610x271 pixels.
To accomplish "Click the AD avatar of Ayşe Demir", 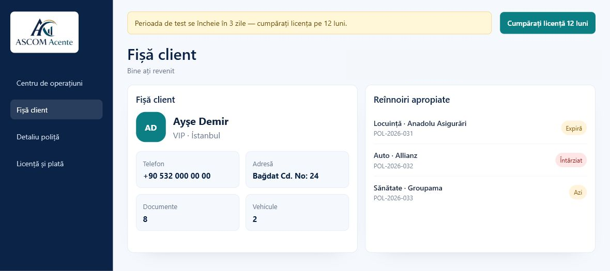I will tap(151, 127).
